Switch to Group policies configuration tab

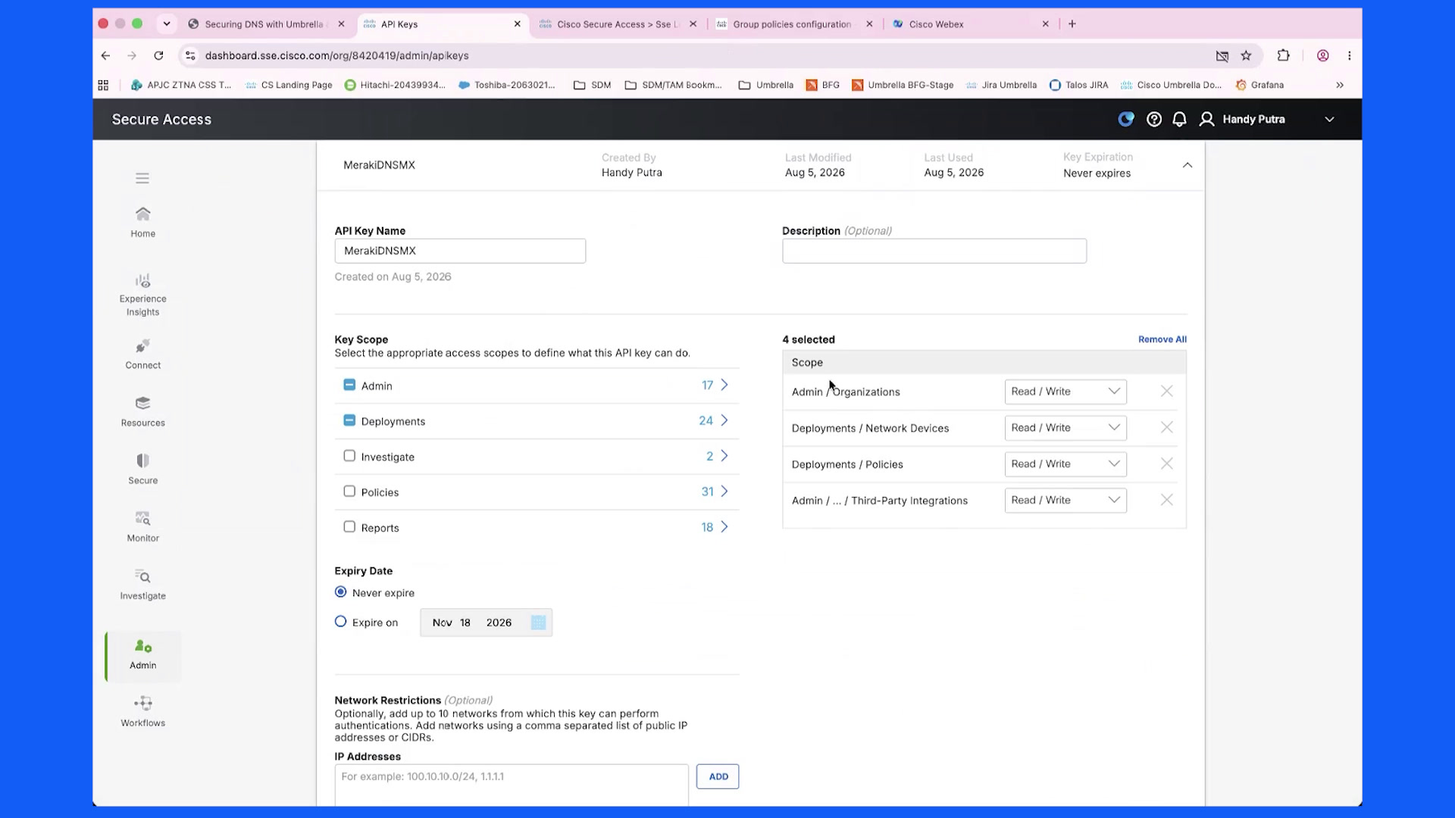pos(792,24)
